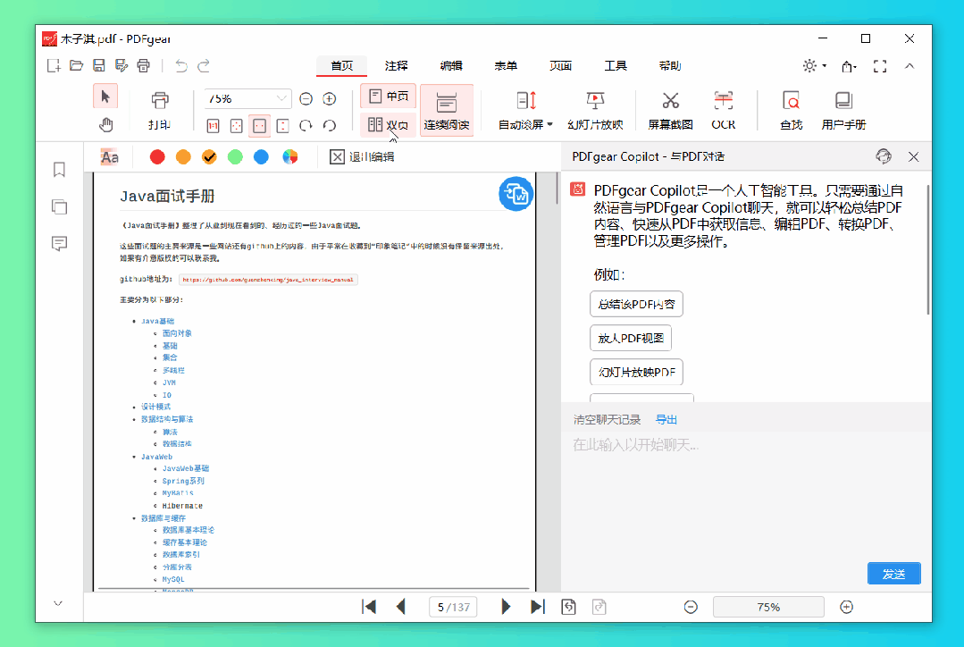The height and width of the screenshot is (647, 964).
Task: Switch to the 工具 tools tab
Action: (x=615, y=66)
